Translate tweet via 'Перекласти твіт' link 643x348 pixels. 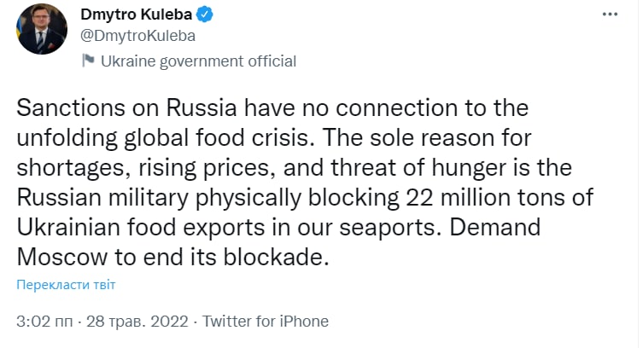coord(66,284)
